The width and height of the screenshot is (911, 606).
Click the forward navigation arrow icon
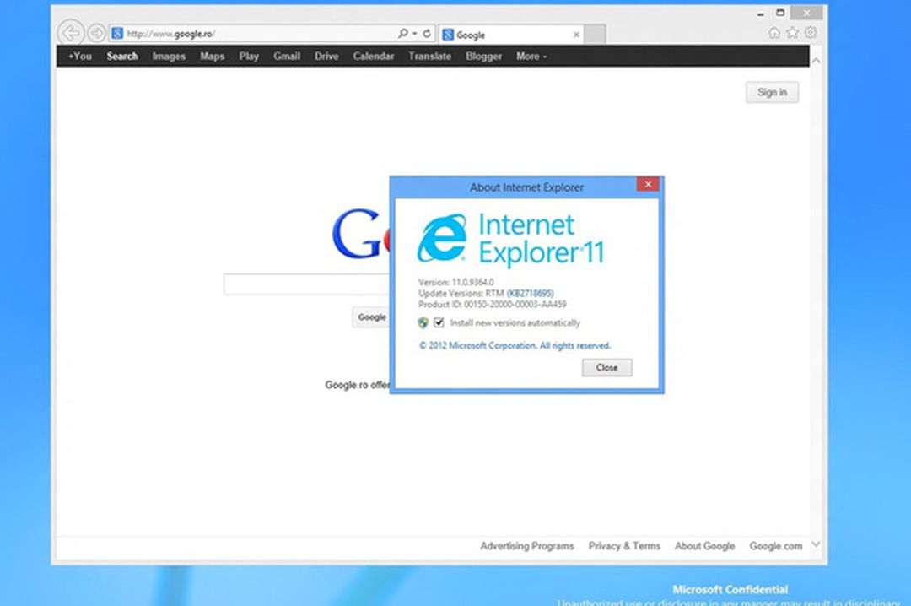pos(95,33)
